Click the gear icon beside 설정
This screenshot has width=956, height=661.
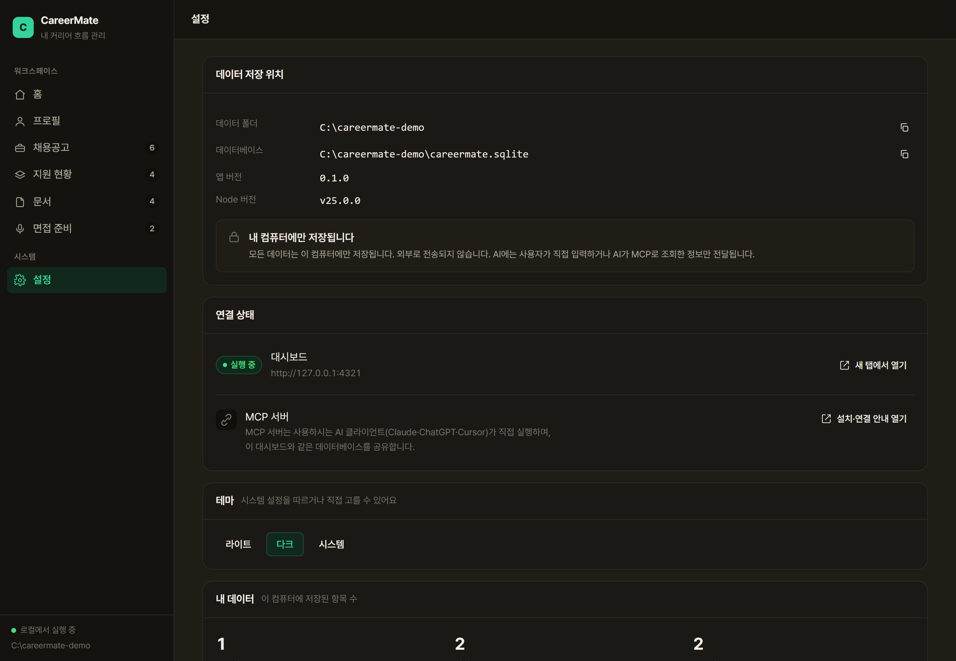coord(20,280)
